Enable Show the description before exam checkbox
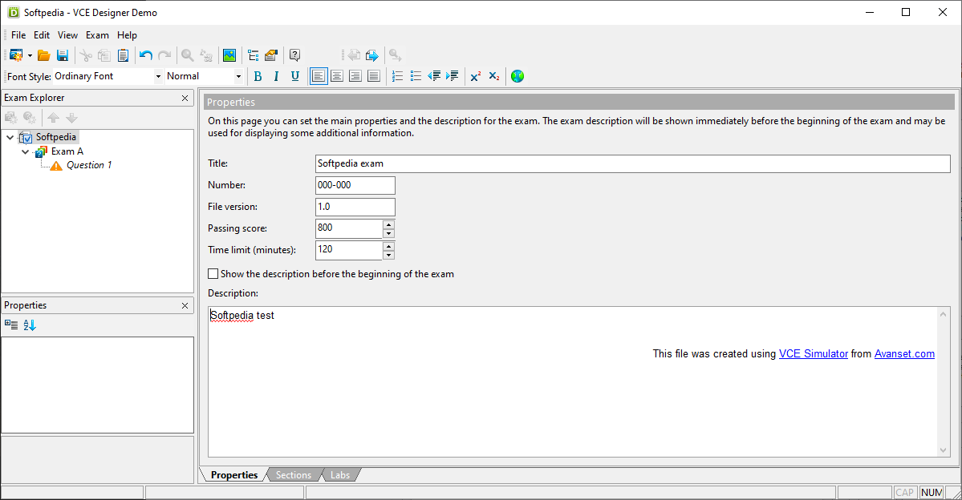962x500 pixels. pyautogui.click(x=213, y=274)
